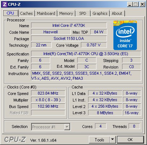This screenshot has height=145, width=147.
Task: Click the Processor selection dropdown arrow
Action: [x=67, y=127]
